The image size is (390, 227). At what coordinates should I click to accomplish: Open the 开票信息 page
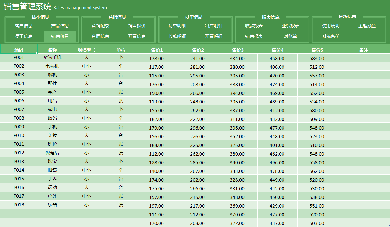(x=137, y=36)
